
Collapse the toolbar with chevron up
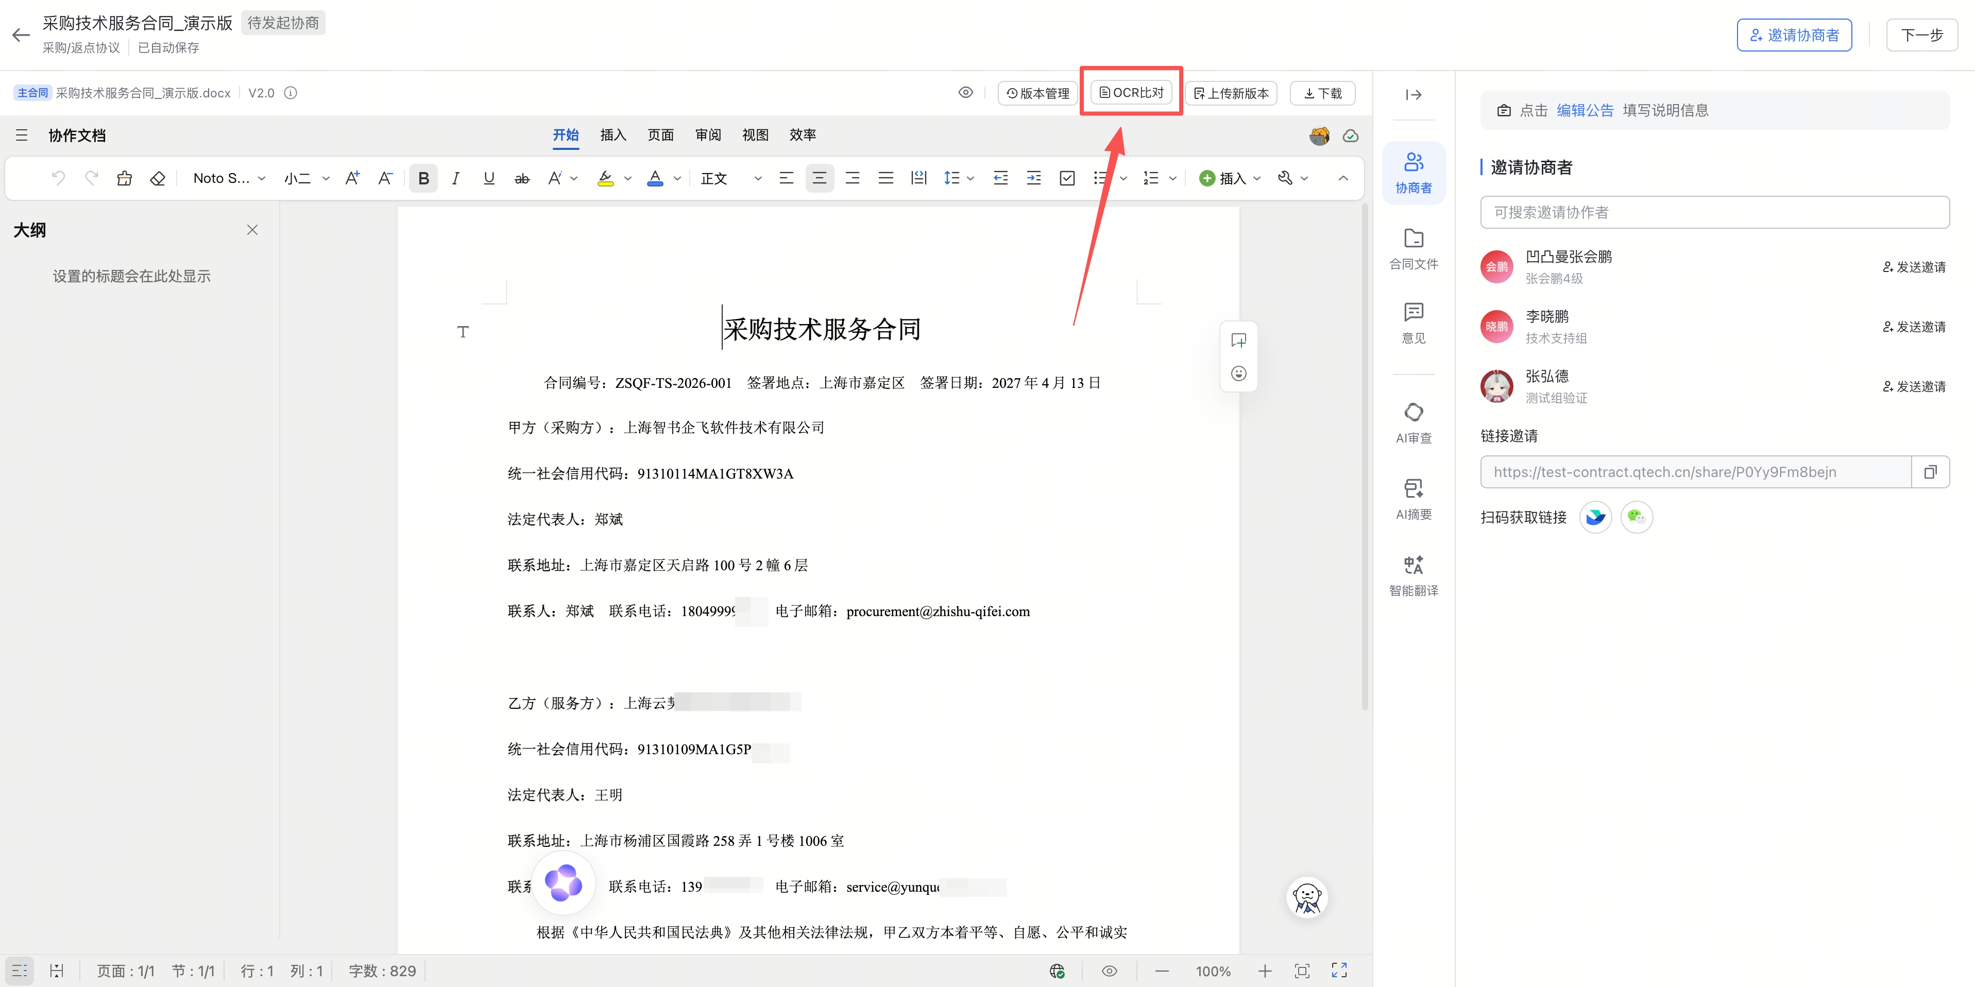(1343, 179)
